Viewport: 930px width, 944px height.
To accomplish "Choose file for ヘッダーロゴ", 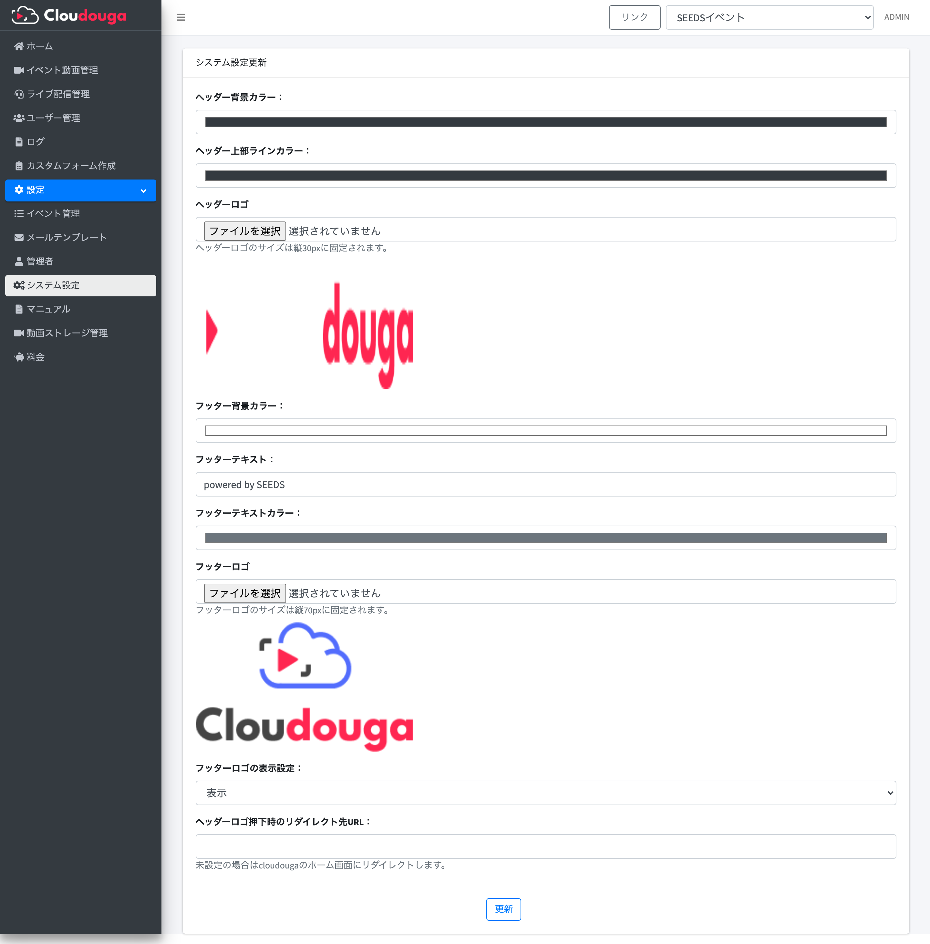I will (x=245, y=231).
